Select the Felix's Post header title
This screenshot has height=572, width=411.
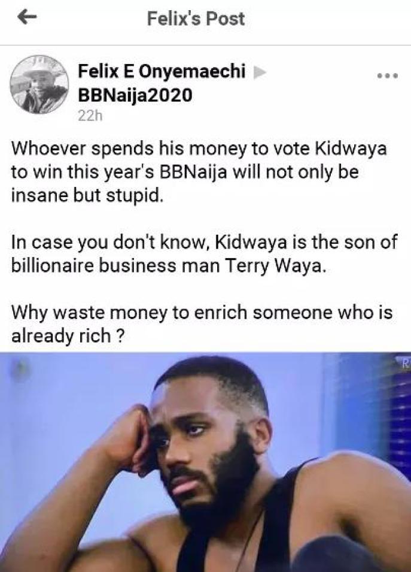196,19
